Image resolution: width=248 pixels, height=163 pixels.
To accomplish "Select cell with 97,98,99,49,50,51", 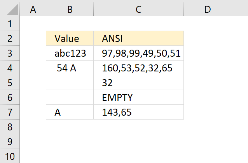I will (x=138, y=53).
